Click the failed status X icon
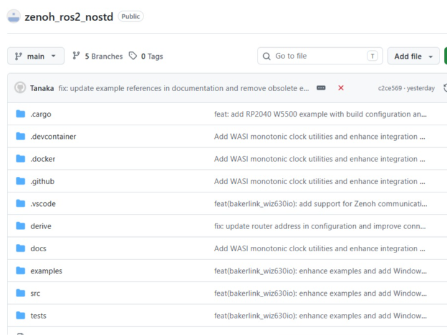 click(341, 88)
